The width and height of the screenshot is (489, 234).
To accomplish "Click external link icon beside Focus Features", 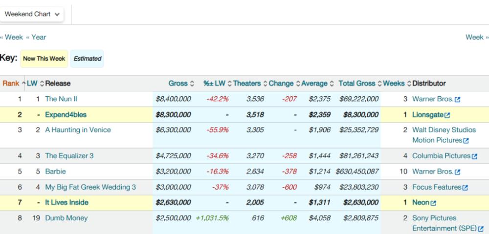I will (x=465, y=188).
